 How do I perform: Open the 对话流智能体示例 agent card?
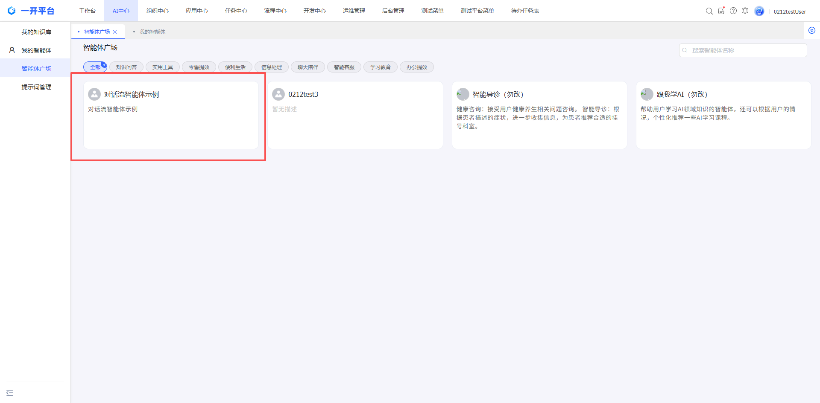[x=171, y=115]
